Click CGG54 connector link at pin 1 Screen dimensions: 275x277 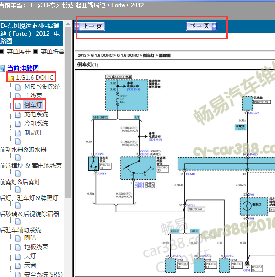[101, 174]
